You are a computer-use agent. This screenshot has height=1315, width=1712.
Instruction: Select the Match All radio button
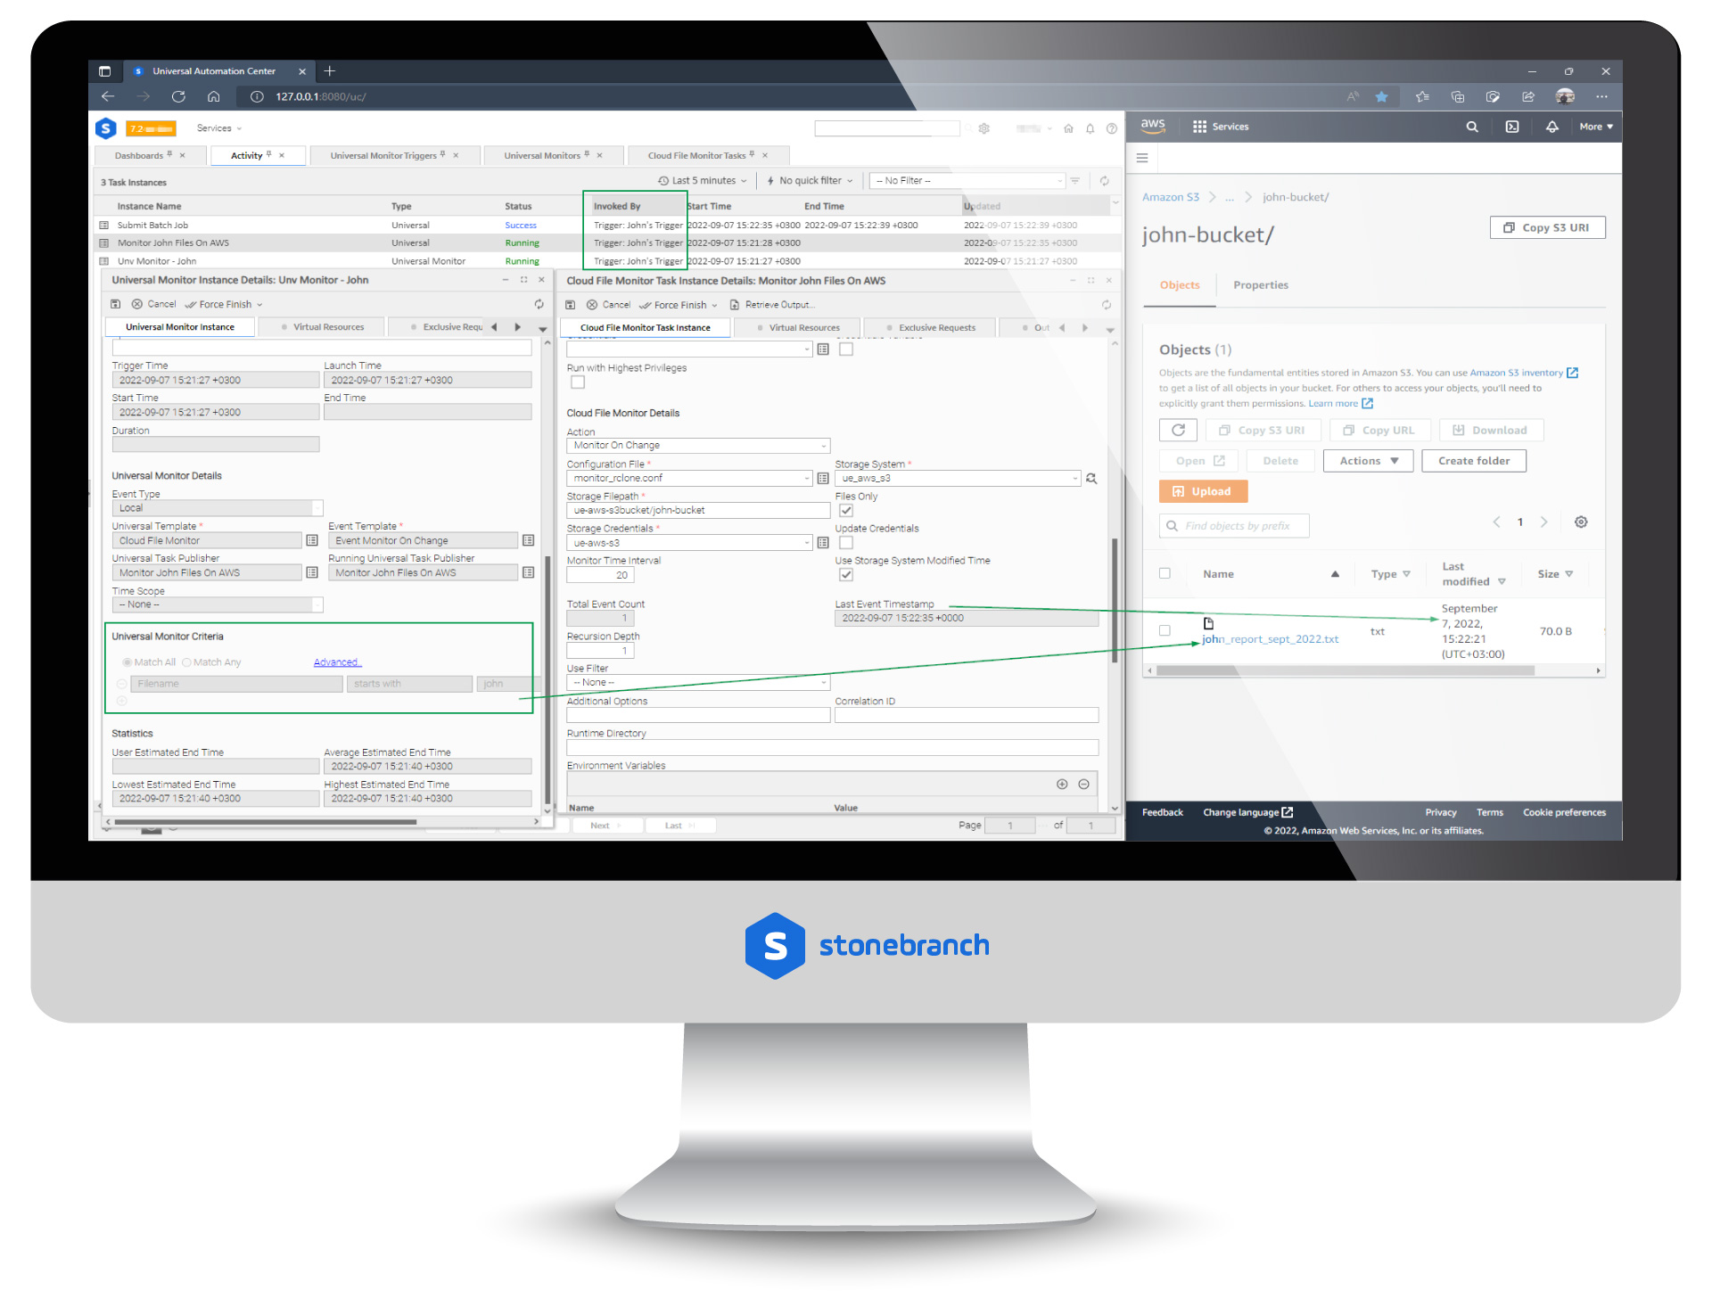point(128,662)
